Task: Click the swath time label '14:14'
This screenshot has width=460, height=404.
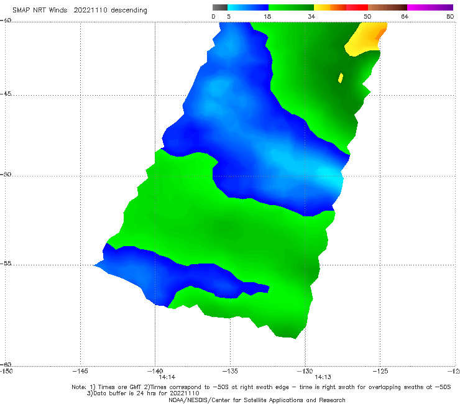Action: (167, 377)
